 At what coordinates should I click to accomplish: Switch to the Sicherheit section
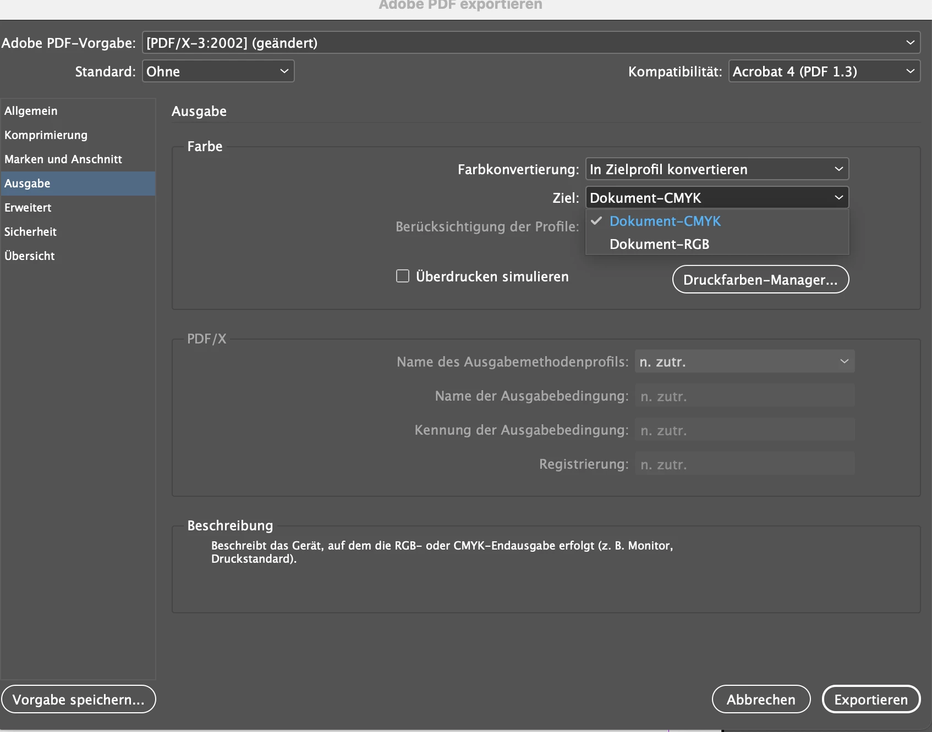78,231
